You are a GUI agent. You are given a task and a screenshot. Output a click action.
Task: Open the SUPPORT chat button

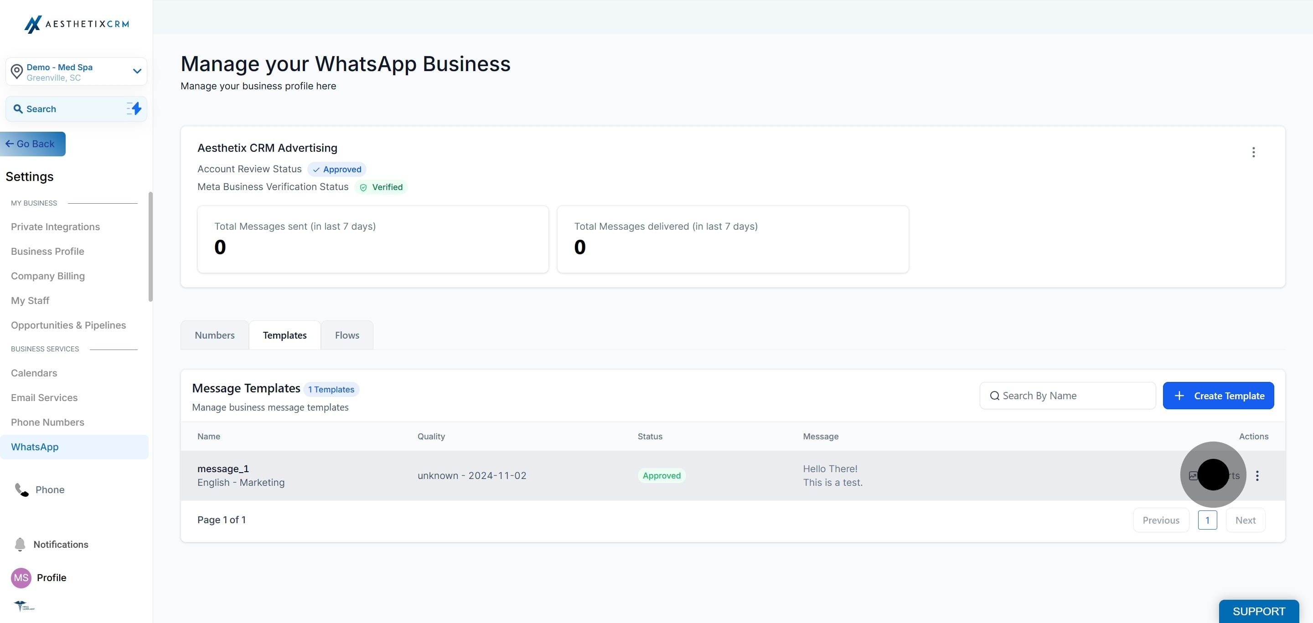tap(1258, 611)
